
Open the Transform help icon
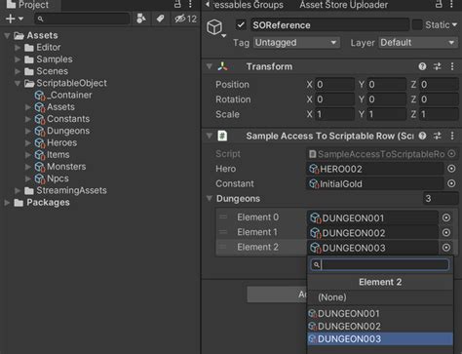pos(422,66)
